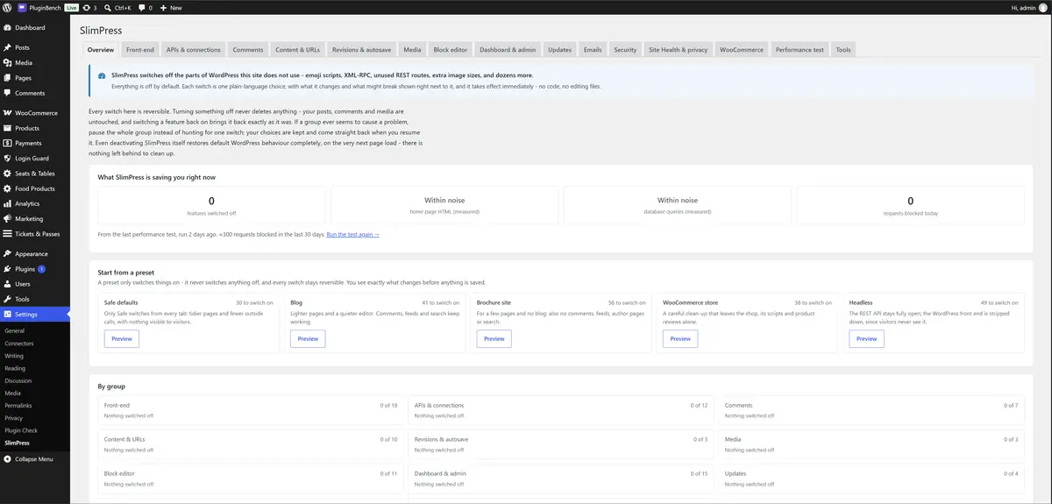The image size is (1052, 504).
Task: Open the Login Guard icon
Action: point(7,159)
